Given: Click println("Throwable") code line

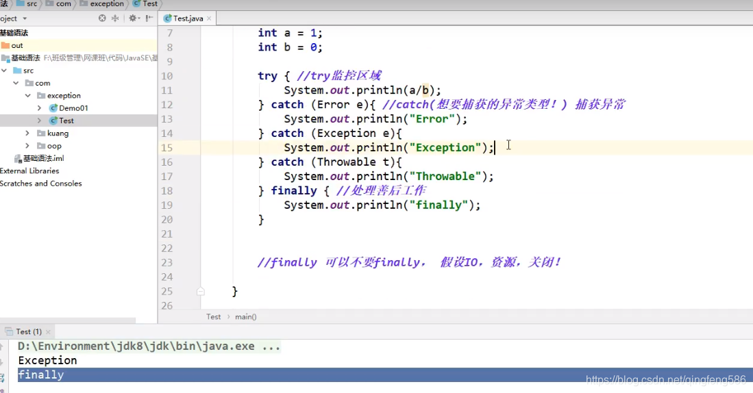Looking at the screenshot, I should [388, 177].
